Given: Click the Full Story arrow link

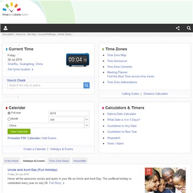Looking at the screenshot, I should click(x=63, y=183).
